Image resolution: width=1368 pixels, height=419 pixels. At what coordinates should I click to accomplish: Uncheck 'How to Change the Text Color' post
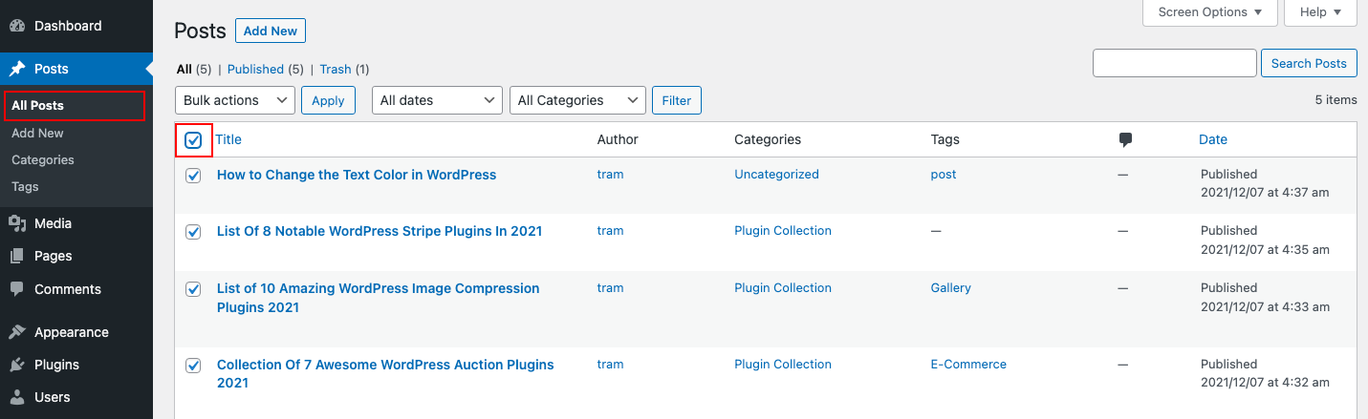pos(193,176)
